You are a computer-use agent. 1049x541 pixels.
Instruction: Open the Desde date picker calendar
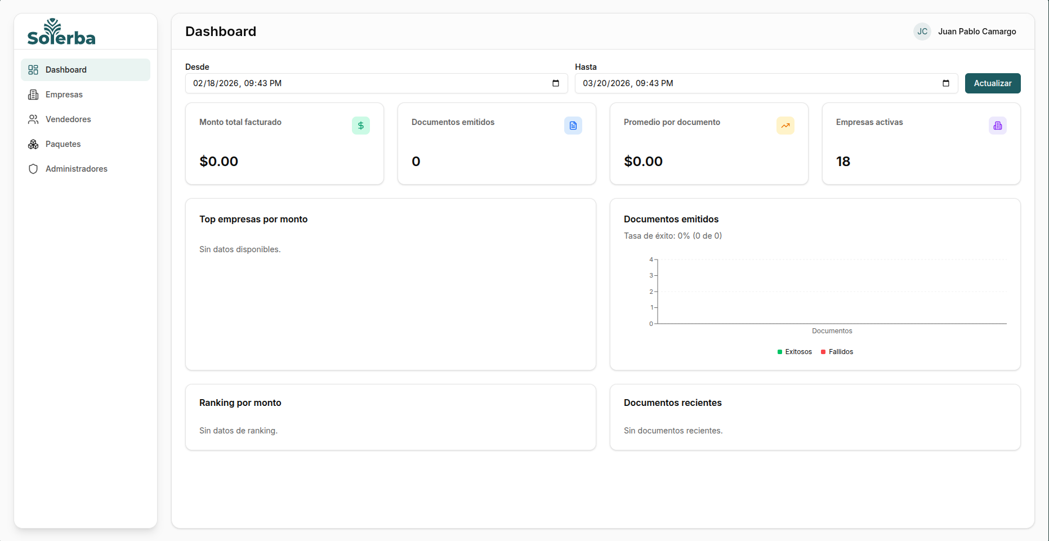556,83
